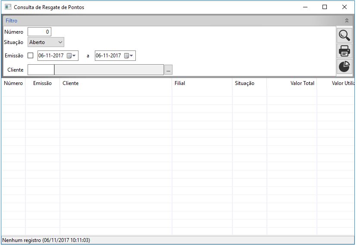Click the end date text field
Viewport: 357px width, 245px height.
click(108, 56)
